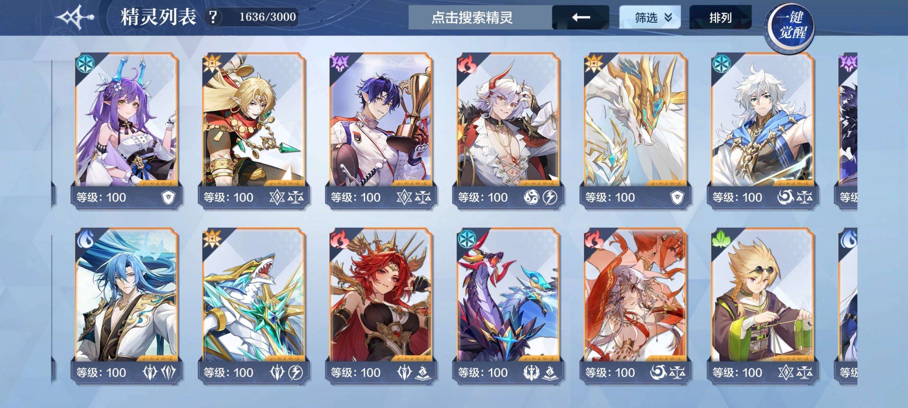Open the white golden-armored dragon card
Screen dimensions: 908x408
[x=635, y=130]
